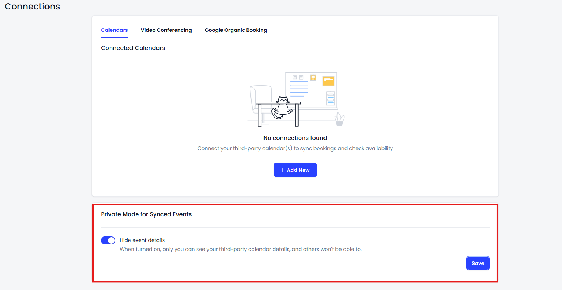Select the Google Organic Booking tab
This screenshot has width=562, height=290.
coord(236,30)
